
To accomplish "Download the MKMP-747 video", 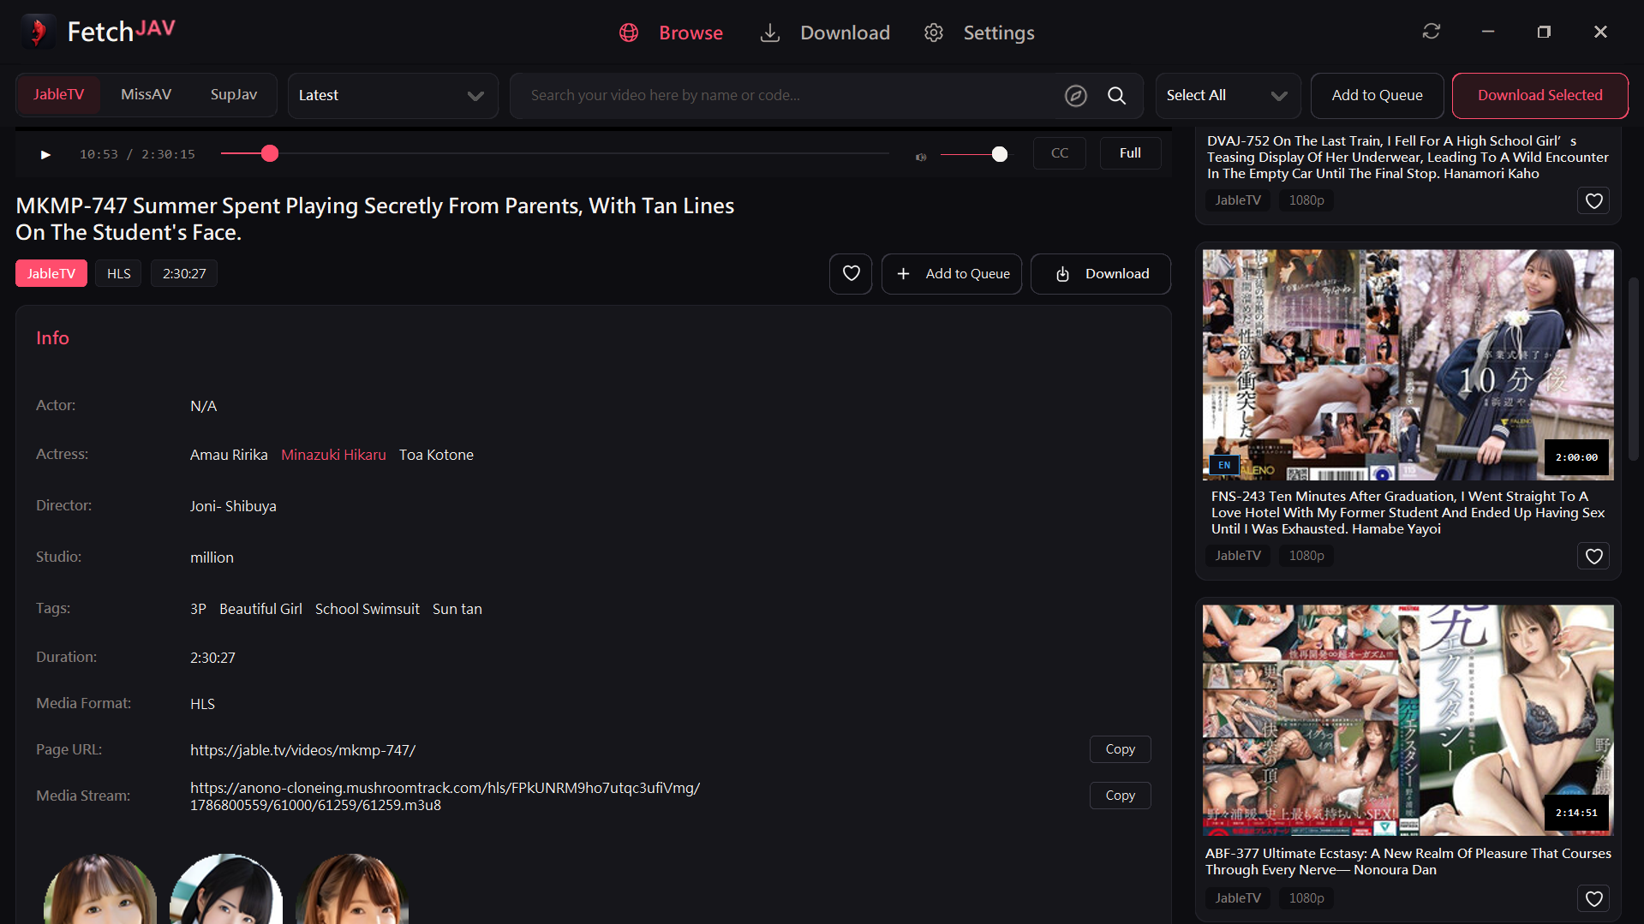I will click(x=1101, y=274).
